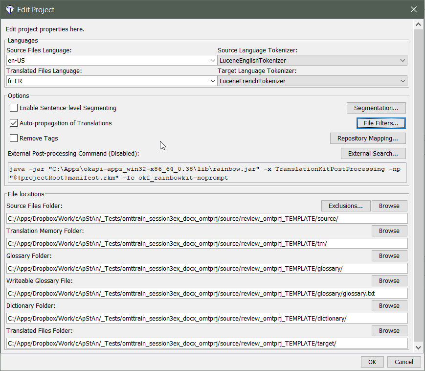The height and width of the screenshot is (371, 425).
Task: Browse for Source Files Folder
Action: (389, 206)
